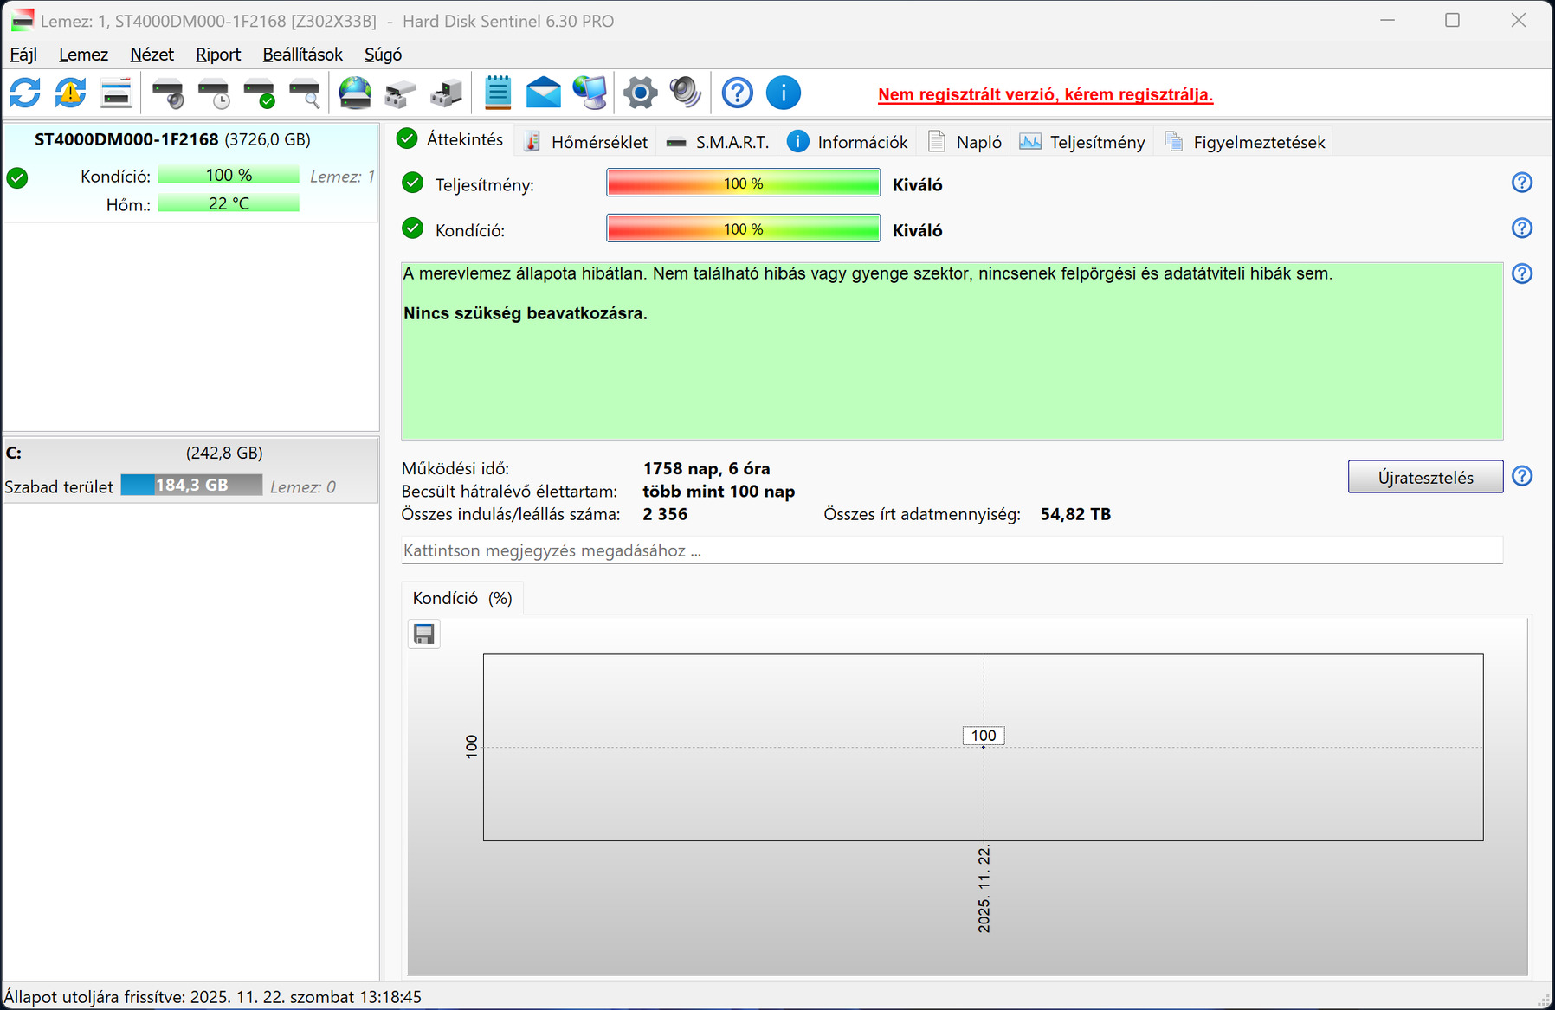Maximize the Hard Disk Sentinel window
1555x1010 pixels.
[1453, 20]
